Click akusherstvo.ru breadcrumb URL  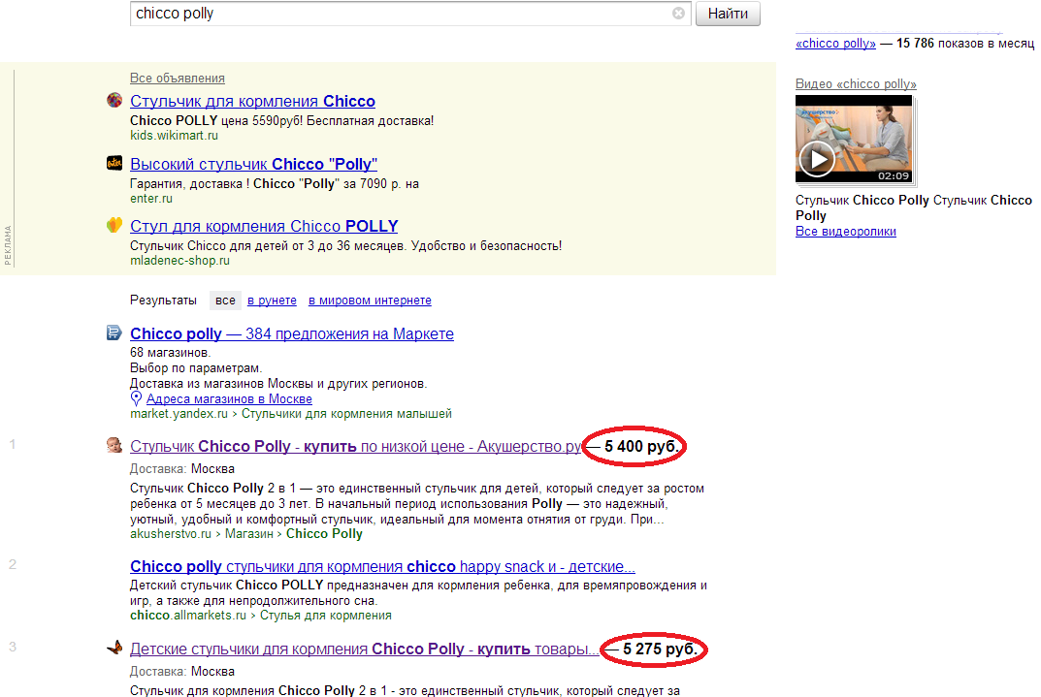[x=171, y=534]
